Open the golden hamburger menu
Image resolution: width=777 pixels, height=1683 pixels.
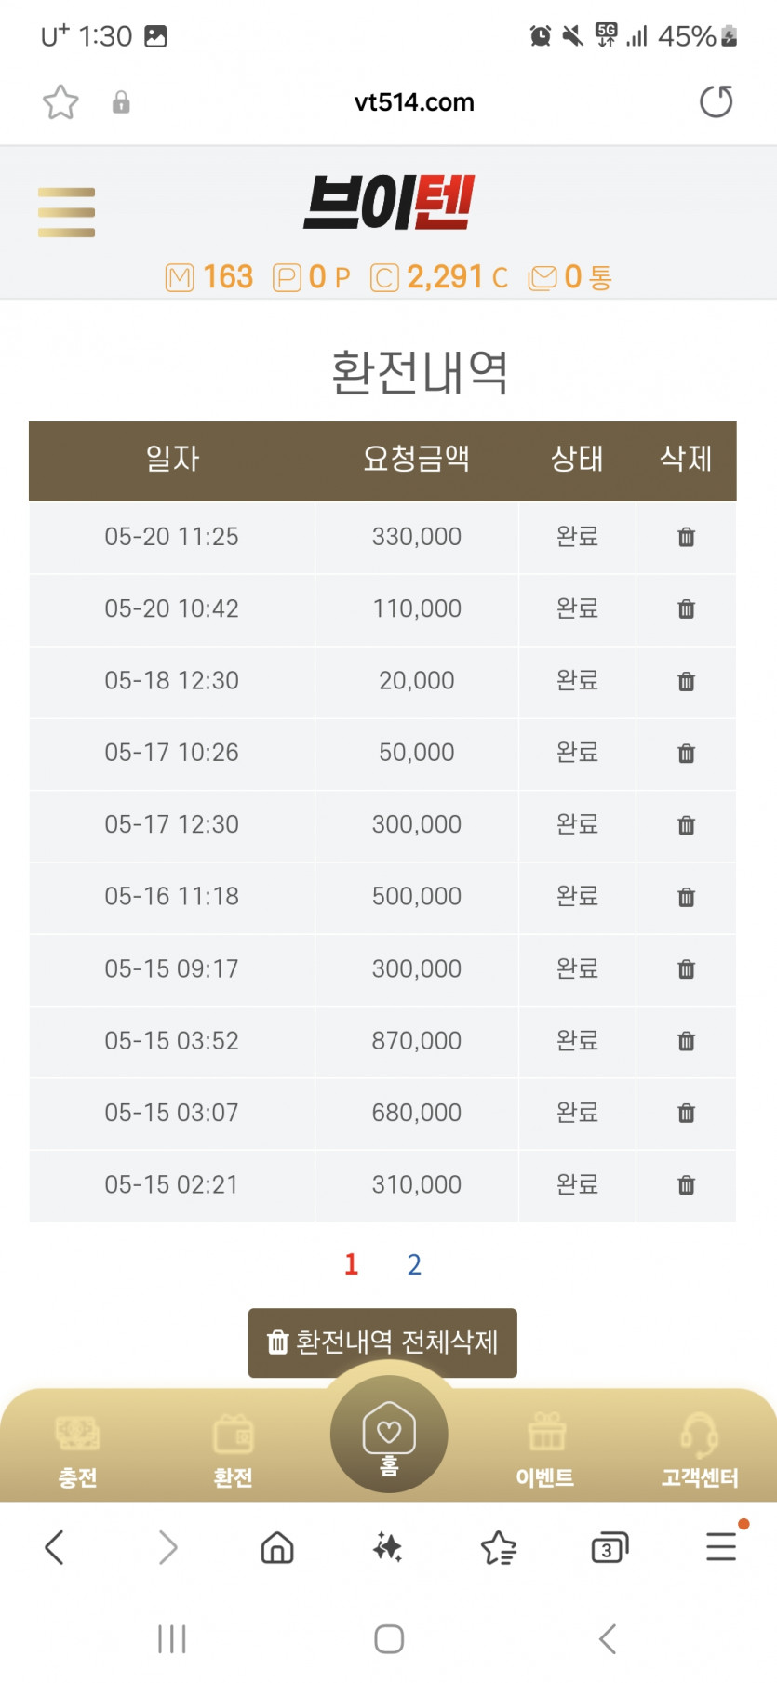click(x=66, y=212)
